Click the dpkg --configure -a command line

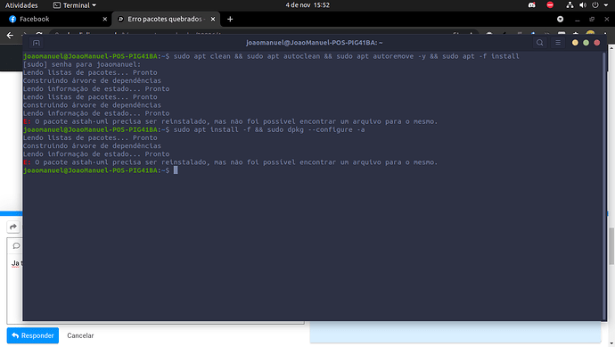click(194, 129)
